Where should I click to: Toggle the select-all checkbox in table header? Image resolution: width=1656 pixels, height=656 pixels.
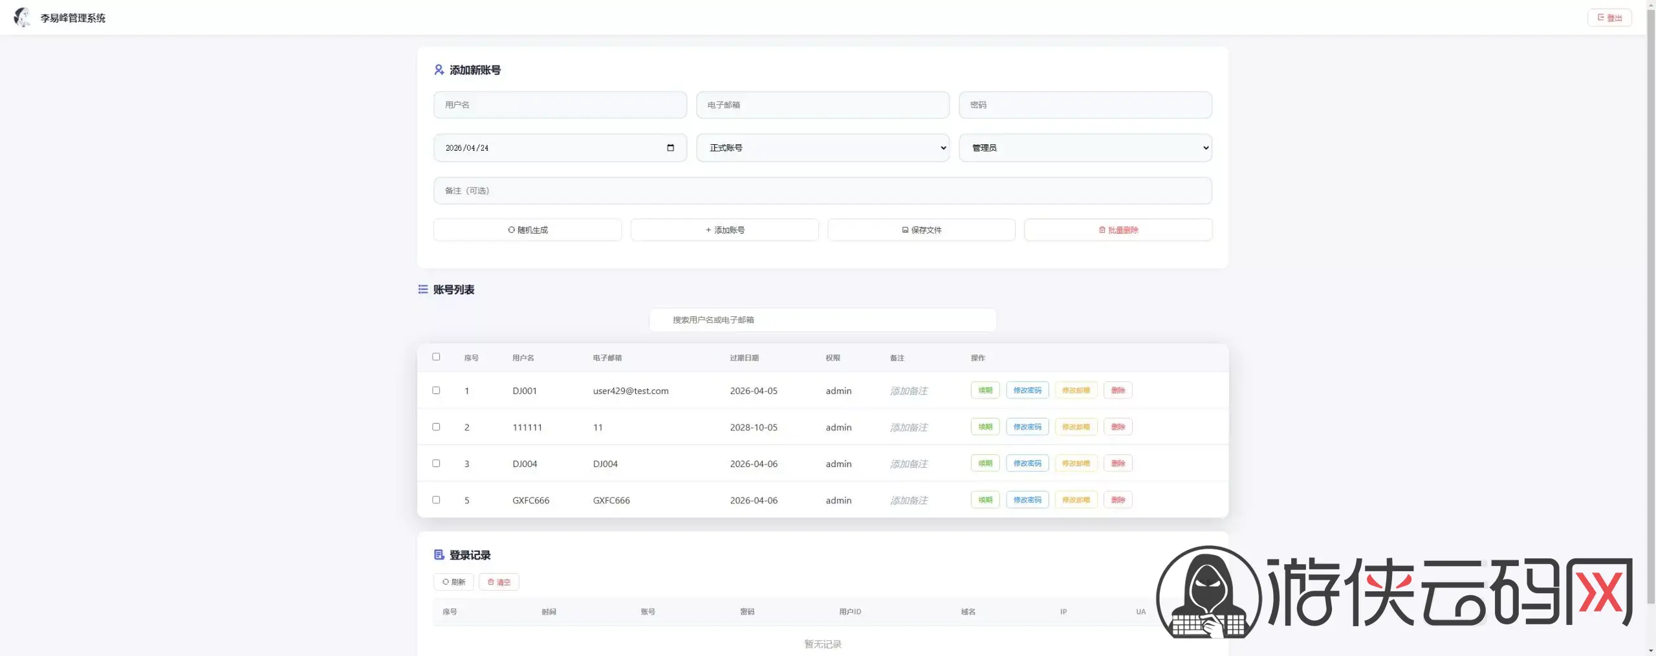[436, 357]
